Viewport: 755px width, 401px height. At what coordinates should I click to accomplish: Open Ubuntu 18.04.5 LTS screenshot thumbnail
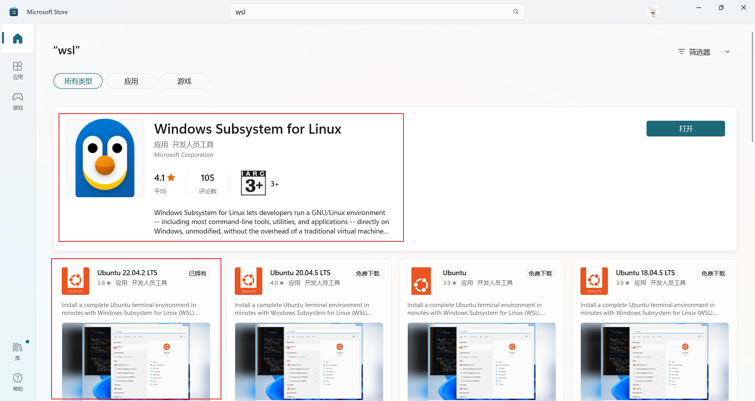click(655, 362)
